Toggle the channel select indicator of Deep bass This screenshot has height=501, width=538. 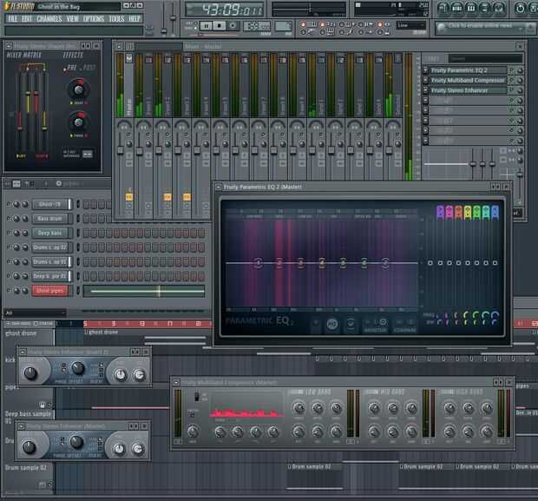(x=78, y=233)
